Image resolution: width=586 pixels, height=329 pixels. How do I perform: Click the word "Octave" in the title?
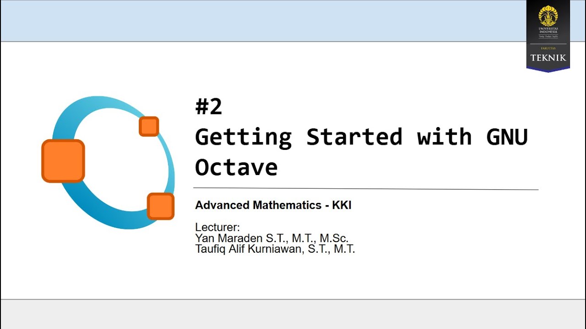(236, 167)
